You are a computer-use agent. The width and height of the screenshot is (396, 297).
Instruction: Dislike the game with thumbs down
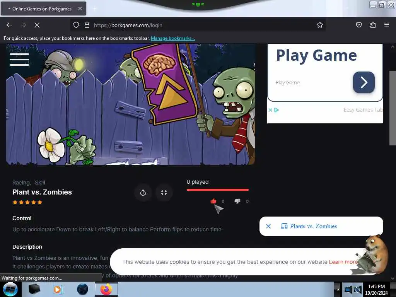point(237,201)
